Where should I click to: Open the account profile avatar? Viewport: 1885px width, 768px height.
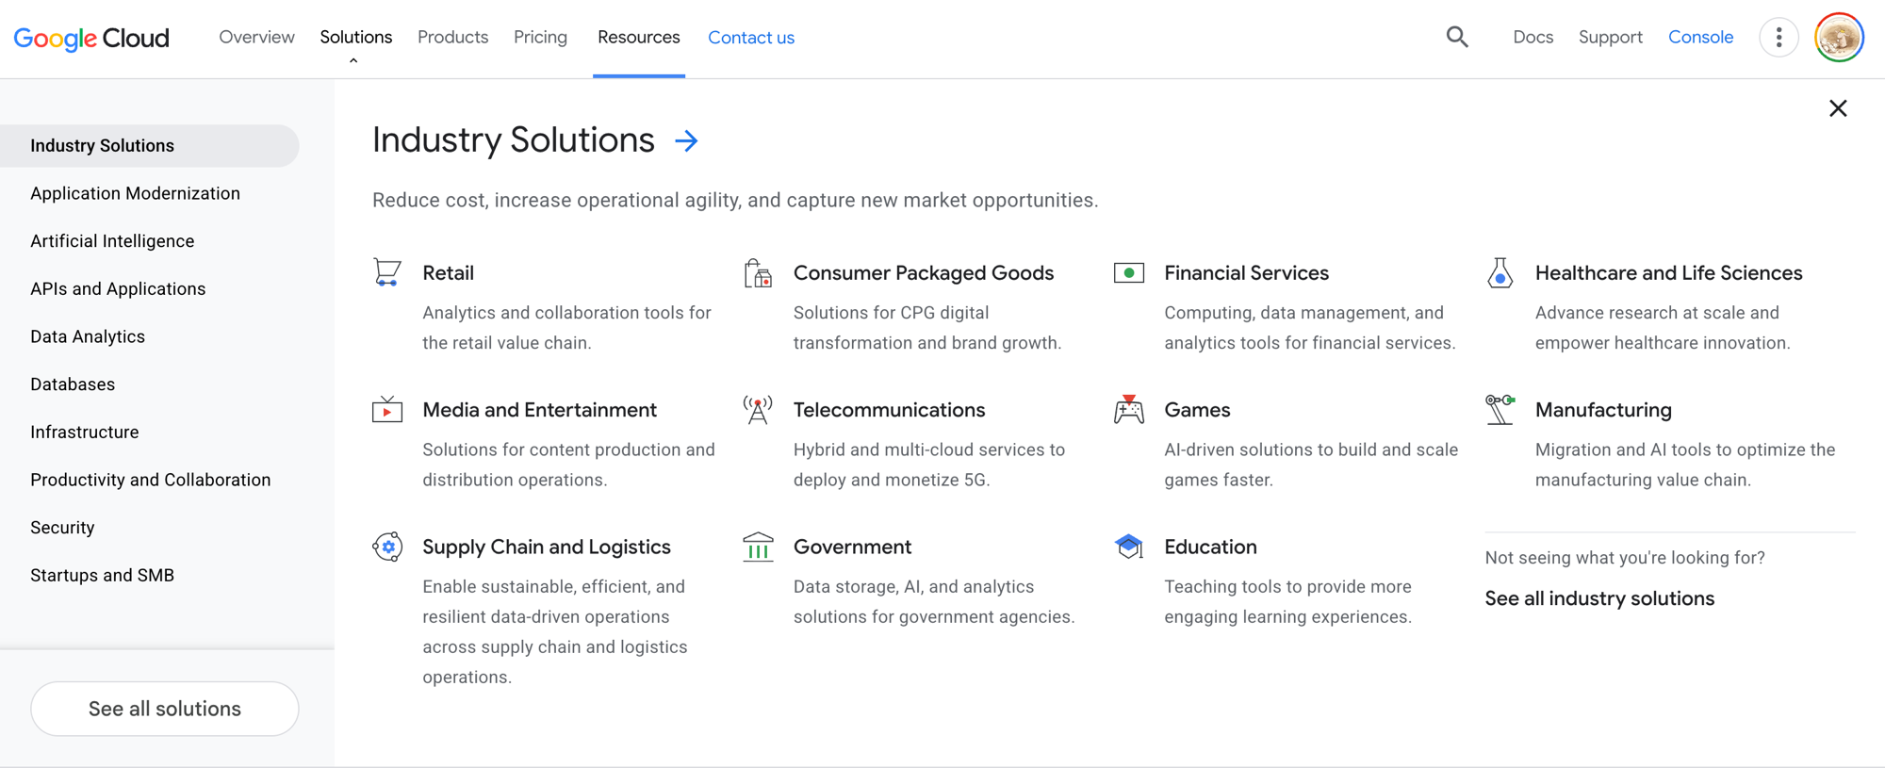click(x=1839, y=38)
